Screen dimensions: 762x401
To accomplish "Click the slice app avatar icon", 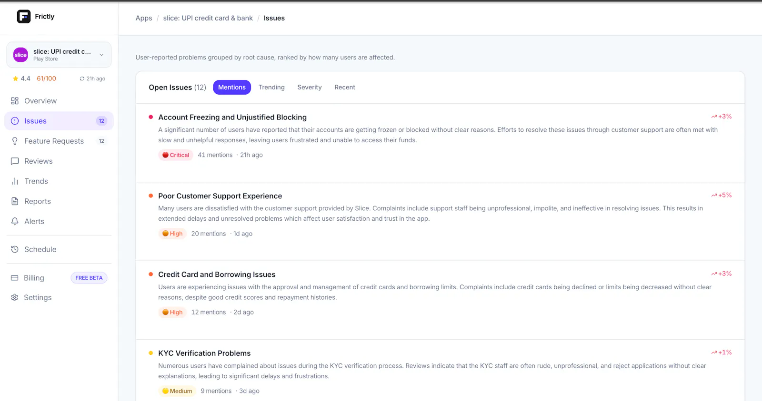I will (x=20, y=55).
